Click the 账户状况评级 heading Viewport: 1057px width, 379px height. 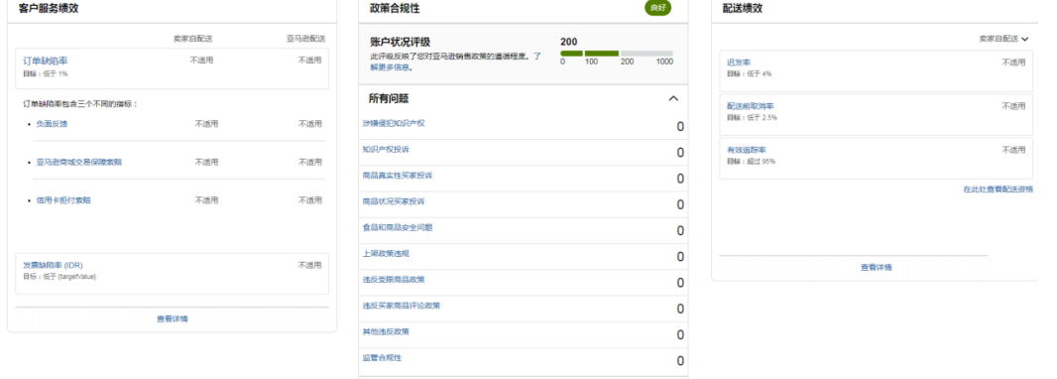click(400, 41)
